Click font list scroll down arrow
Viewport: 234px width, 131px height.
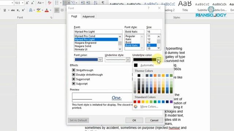tap(120, 49)
